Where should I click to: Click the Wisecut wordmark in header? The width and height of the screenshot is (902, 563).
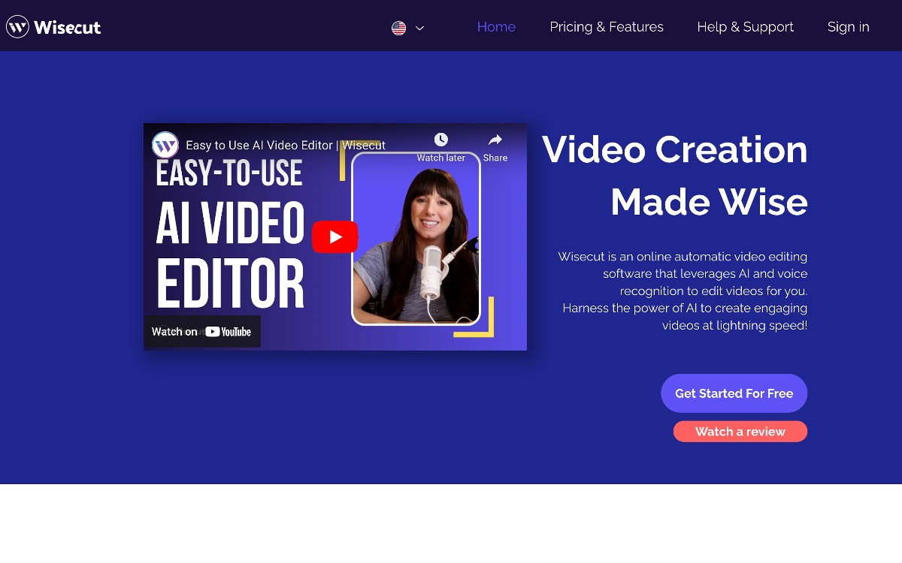[x=67, y=28]
